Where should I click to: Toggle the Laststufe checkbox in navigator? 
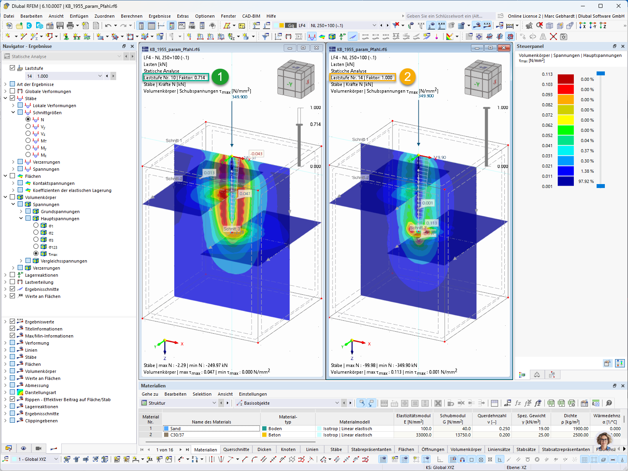[x=13, y=68]
